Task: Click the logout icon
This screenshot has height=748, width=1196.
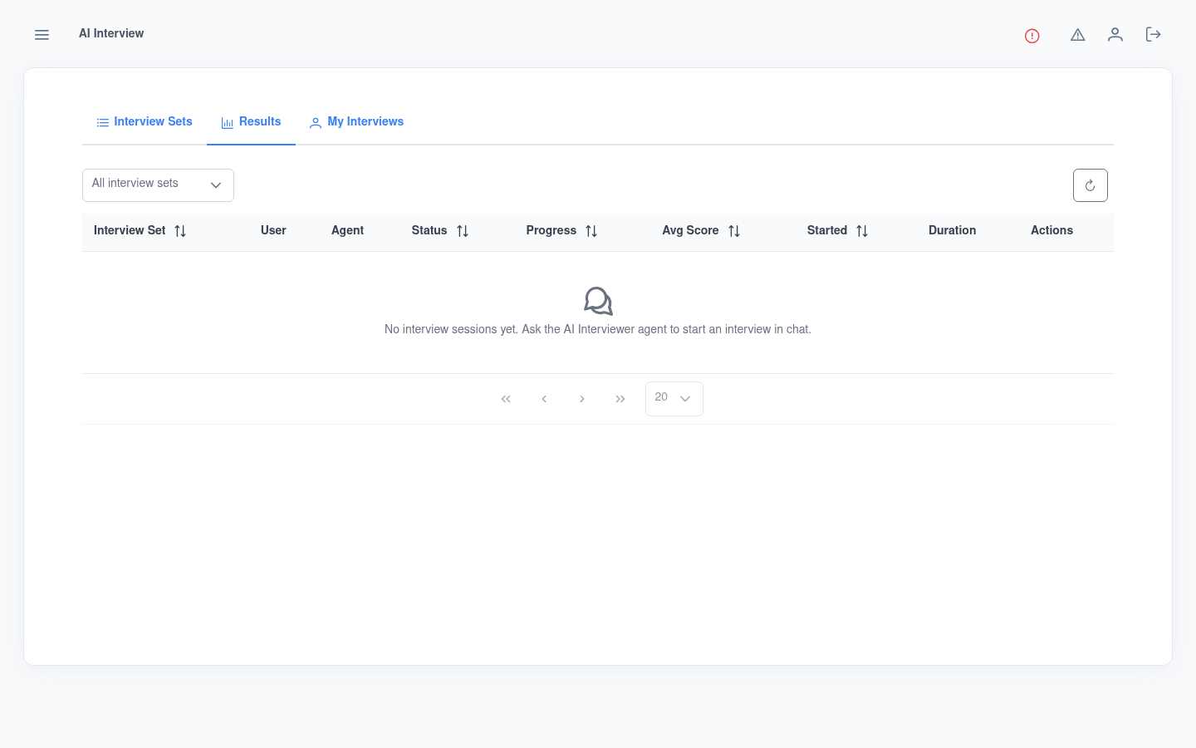Action: click(x=1153, y=34)
